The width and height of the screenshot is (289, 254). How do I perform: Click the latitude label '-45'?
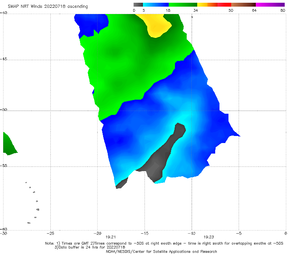4,59
